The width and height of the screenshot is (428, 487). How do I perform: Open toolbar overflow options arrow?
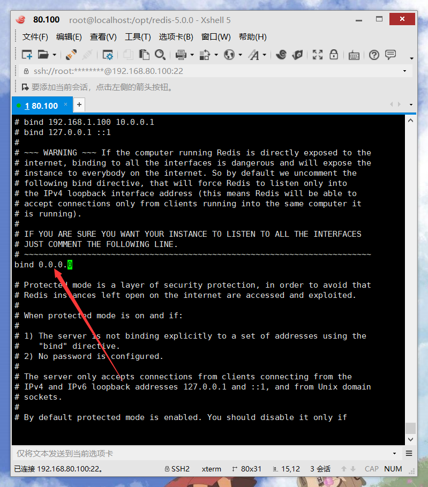tap(411, 58)
